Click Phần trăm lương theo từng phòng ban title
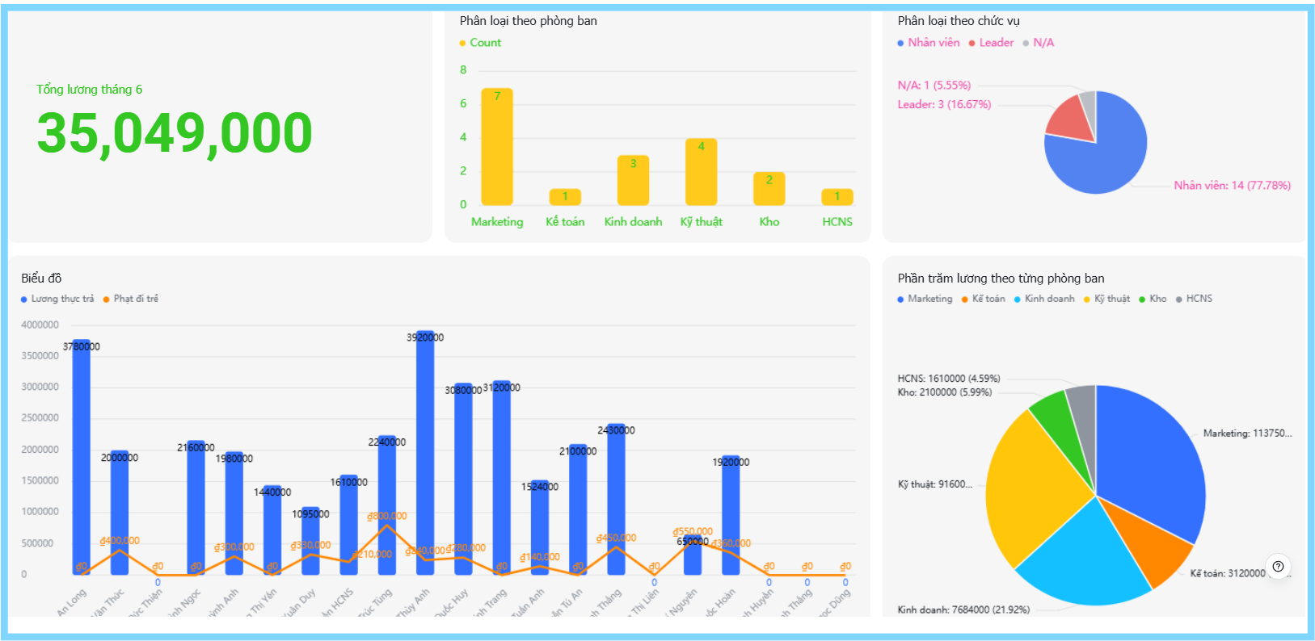Image resolution: width=1315 pixels, height=641 pixels. pyautogui.click(x=1001, y=279)
